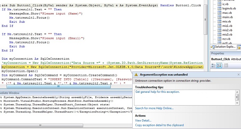
Task: Select mis.vb in Solution Explorer
Action: [226, 21]
